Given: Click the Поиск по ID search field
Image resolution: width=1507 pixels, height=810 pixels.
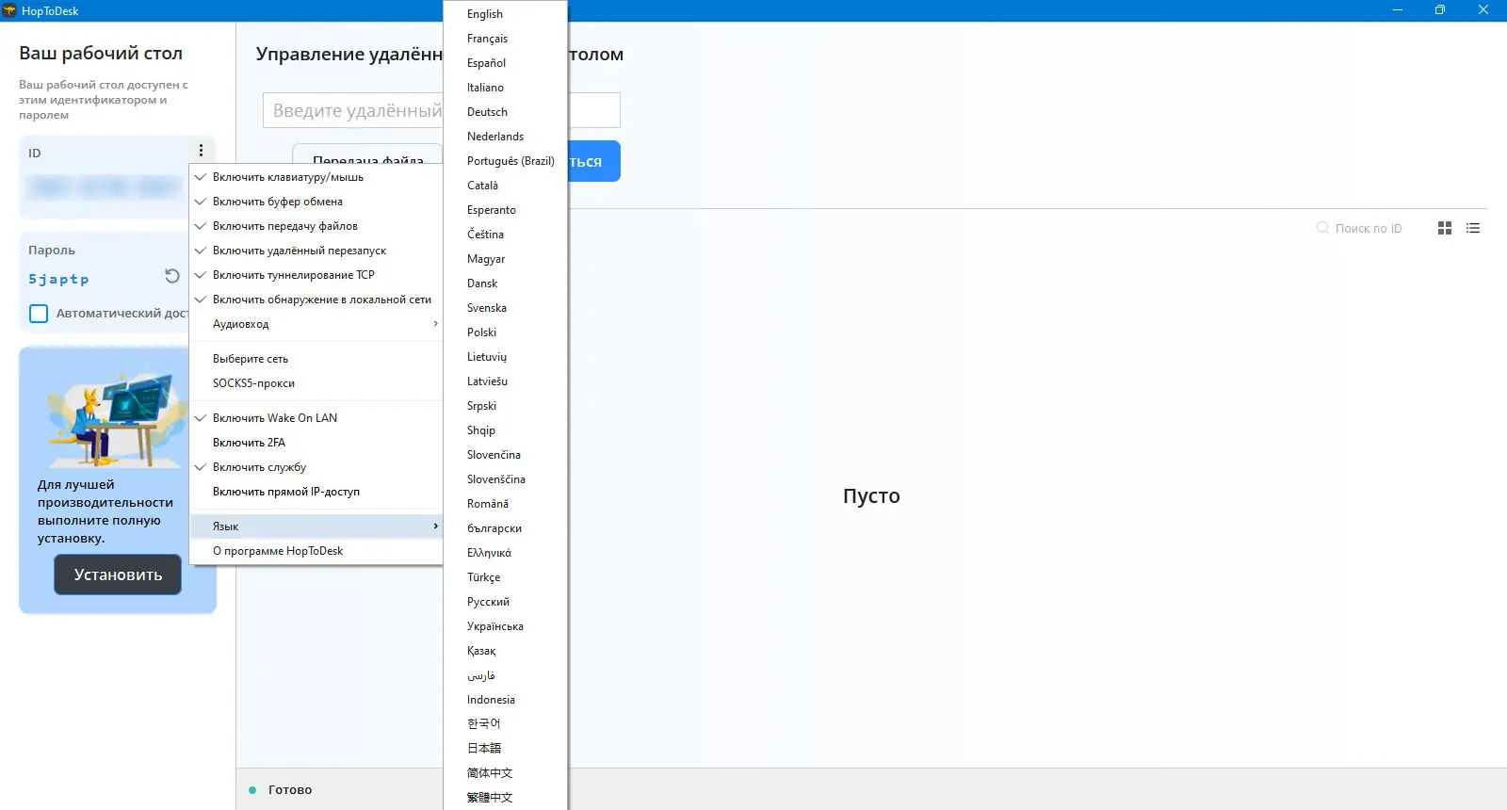Looking at the screenshot, I should pos(1369,228).
